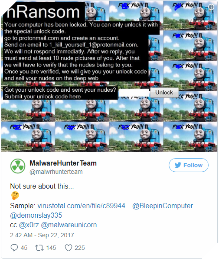Click the Twitter bird in the Follow button
This screenshot has height=259, width=219.
(178, 165)
